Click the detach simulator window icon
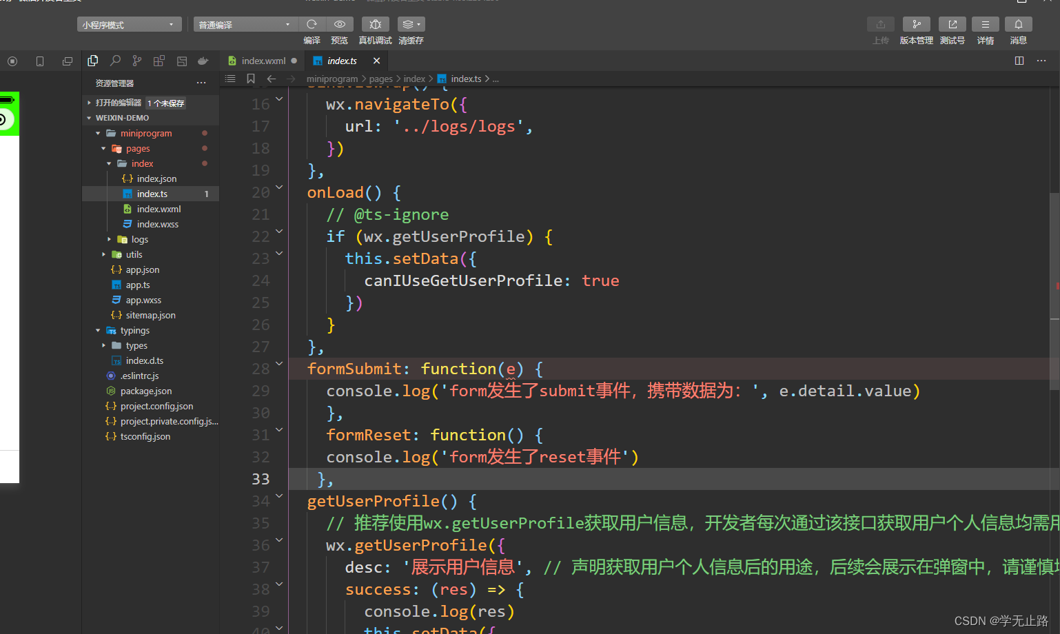 pyautogui.click(x=68, y=61)
